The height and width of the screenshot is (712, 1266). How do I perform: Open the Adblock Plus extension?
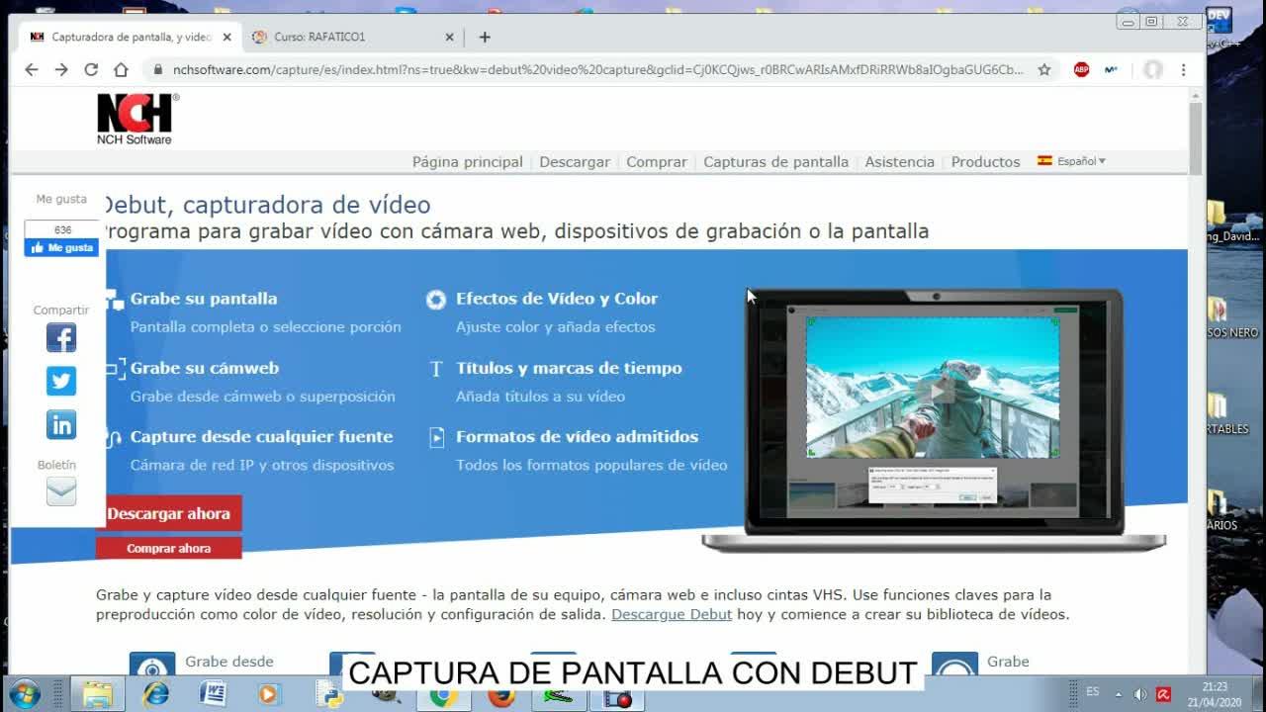pos(1081,69)
